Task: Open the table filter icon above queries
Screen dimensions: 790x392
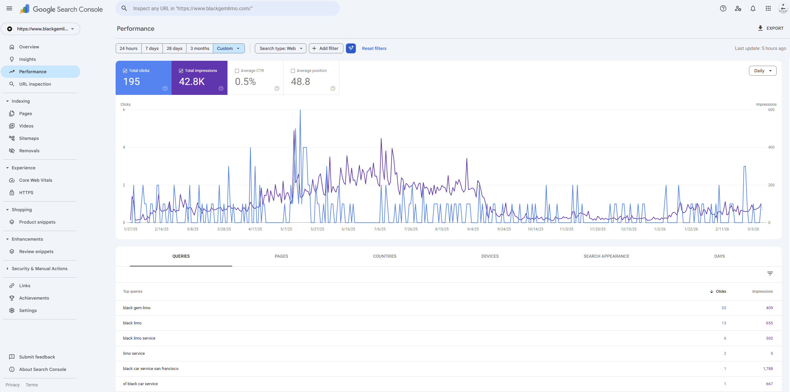Action: click(x=770, y=274)
